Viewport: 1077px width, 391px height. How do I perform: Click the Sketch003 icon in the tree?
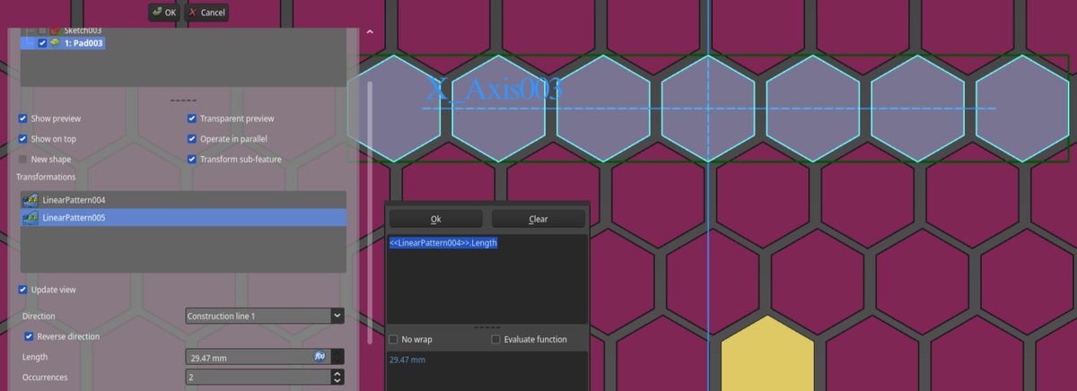(x=55, y=30)
